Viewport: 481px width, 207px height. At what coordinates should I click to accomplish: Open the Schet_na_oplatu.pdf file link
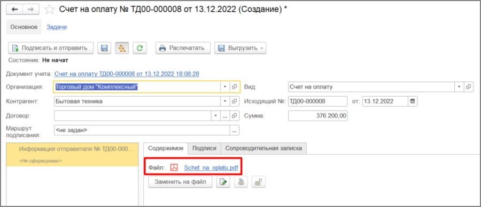point(211,168)
